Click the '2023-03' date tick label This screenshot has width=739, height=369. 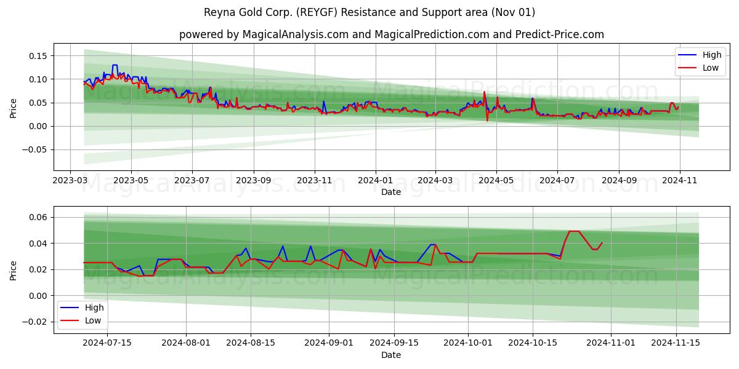pos(70,181)
